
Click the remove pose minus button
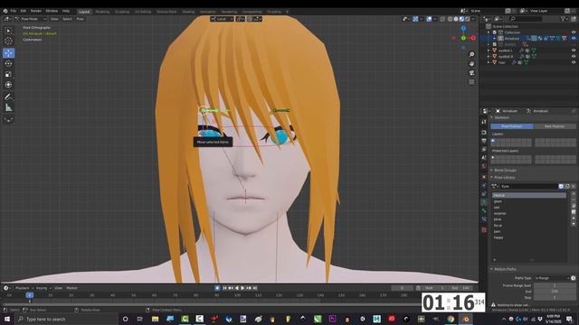click(x=574, y=200)
